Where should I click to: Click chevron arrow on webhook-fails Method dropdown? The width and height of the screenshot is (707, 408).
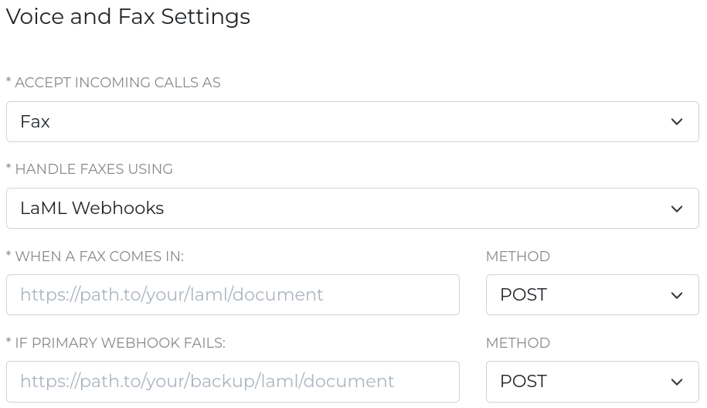(x=677, y=382)
